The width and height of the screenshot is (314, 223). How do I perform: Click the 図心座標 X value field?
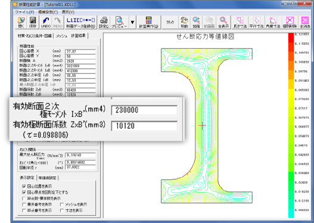pyautogui.click(x=80, y=51)
